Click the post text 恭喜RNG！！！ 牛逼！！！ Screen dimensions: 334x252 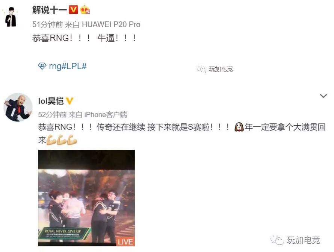[85, 38]
